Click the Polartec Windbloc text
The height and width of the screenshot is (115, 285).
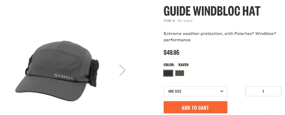[255, 34]
